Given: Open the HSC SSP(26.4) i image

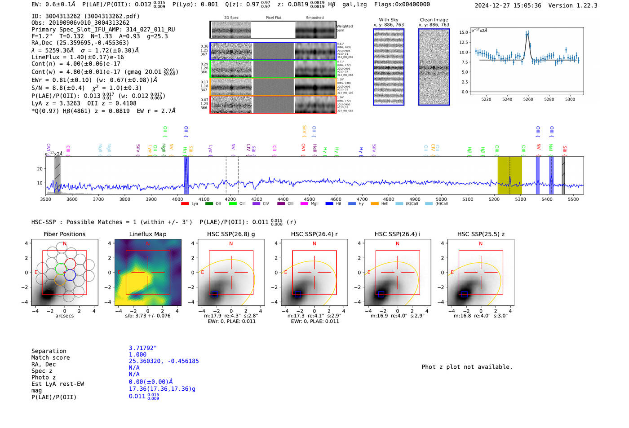Looking at the screenshot, I should tap(398, 273).
